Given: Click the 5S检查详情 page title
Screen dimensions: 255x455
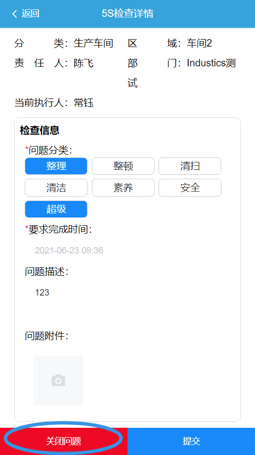Looking at the screenshot, I should point(127,14).
